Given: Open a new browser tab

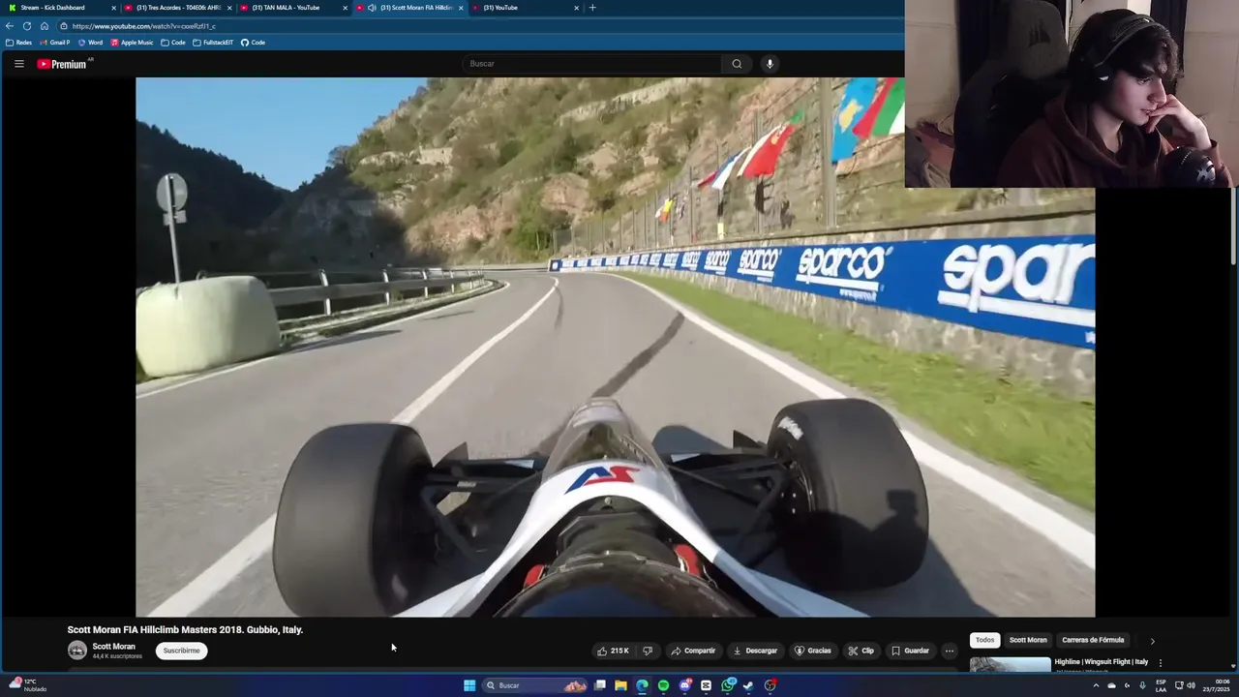Looking at the screenshot, I should point(592,8).
